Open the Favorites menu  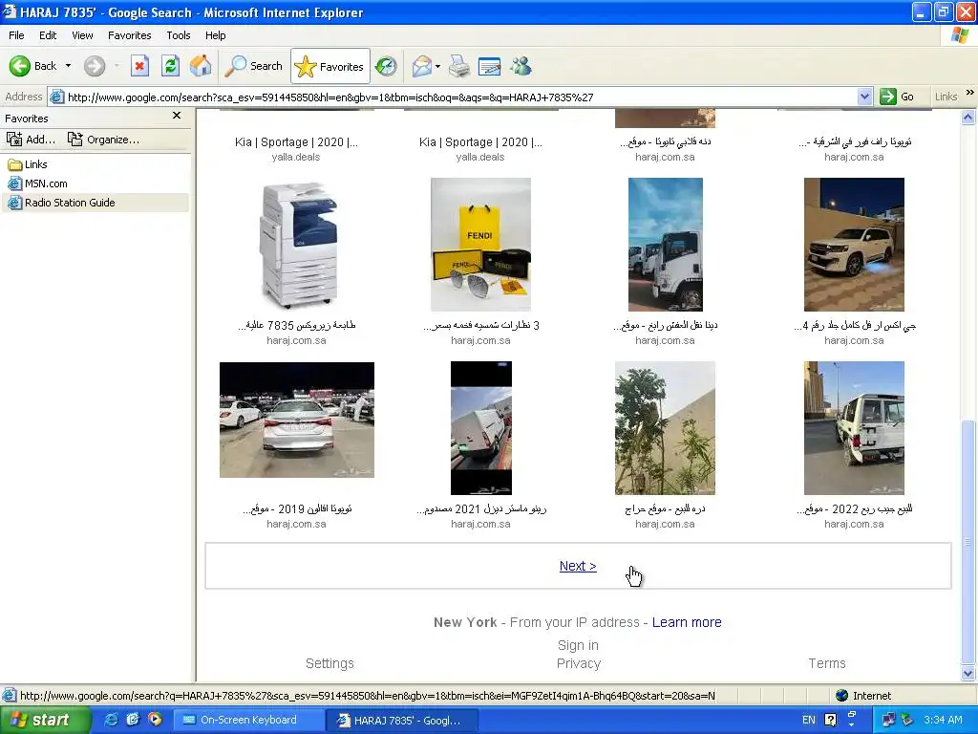click(x=129, y=35)
